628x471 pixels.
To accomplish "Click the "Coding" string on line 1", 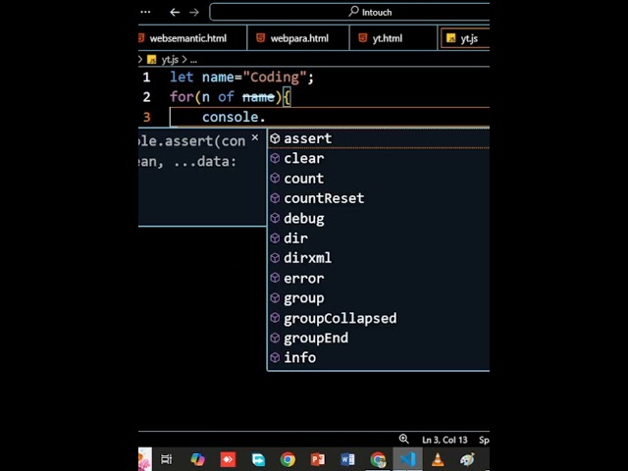I will (275, 77).
